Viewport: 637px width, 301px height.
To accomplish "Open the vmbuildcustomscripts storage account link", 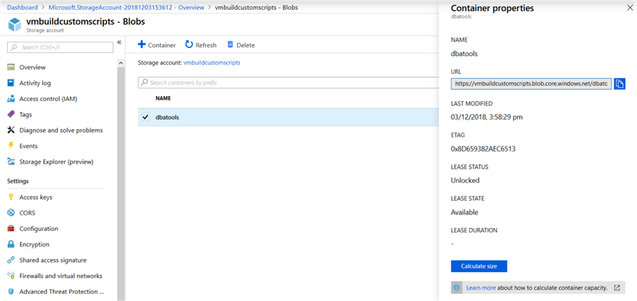I will coord(212,62).
